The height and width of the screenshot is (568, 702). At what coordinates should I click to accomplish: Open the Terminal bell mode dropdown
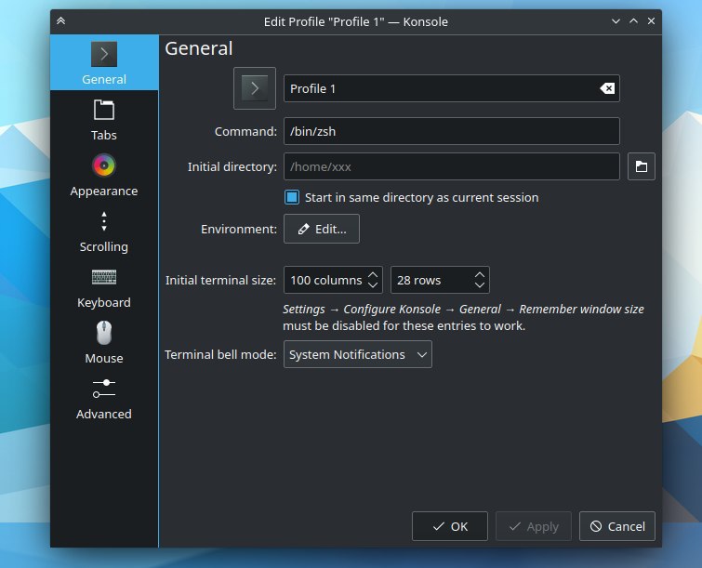point(358,354)
